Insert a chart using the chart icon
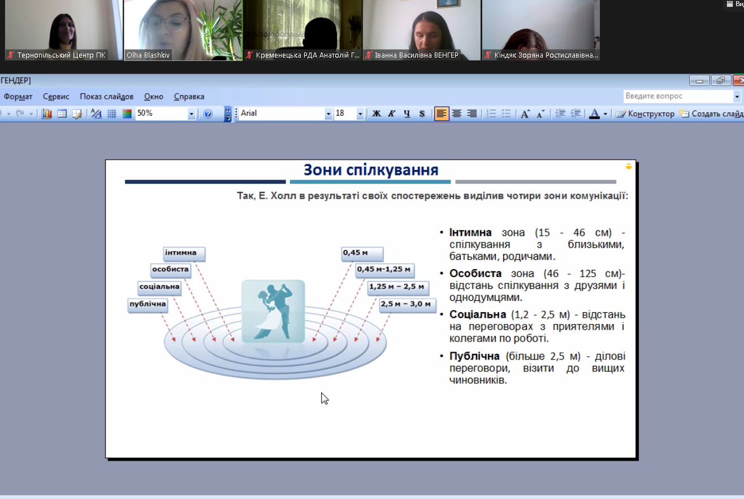Viewport: 744px width, 499px height. click(x=47, y=113)
